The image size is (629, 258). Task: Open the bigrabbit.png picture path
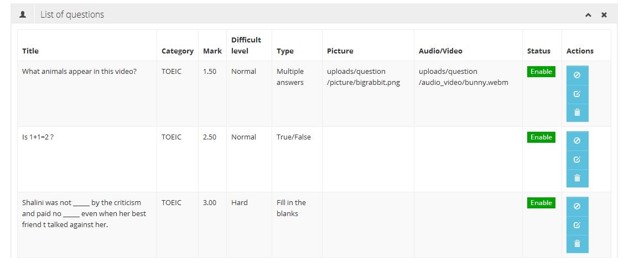(363, 77)
